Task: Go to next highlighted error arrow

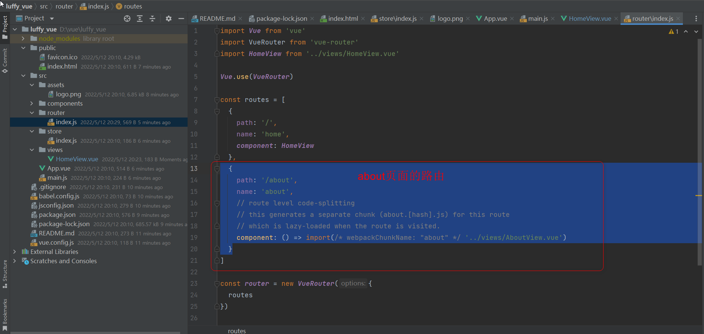Action: [x=696, y=32]
